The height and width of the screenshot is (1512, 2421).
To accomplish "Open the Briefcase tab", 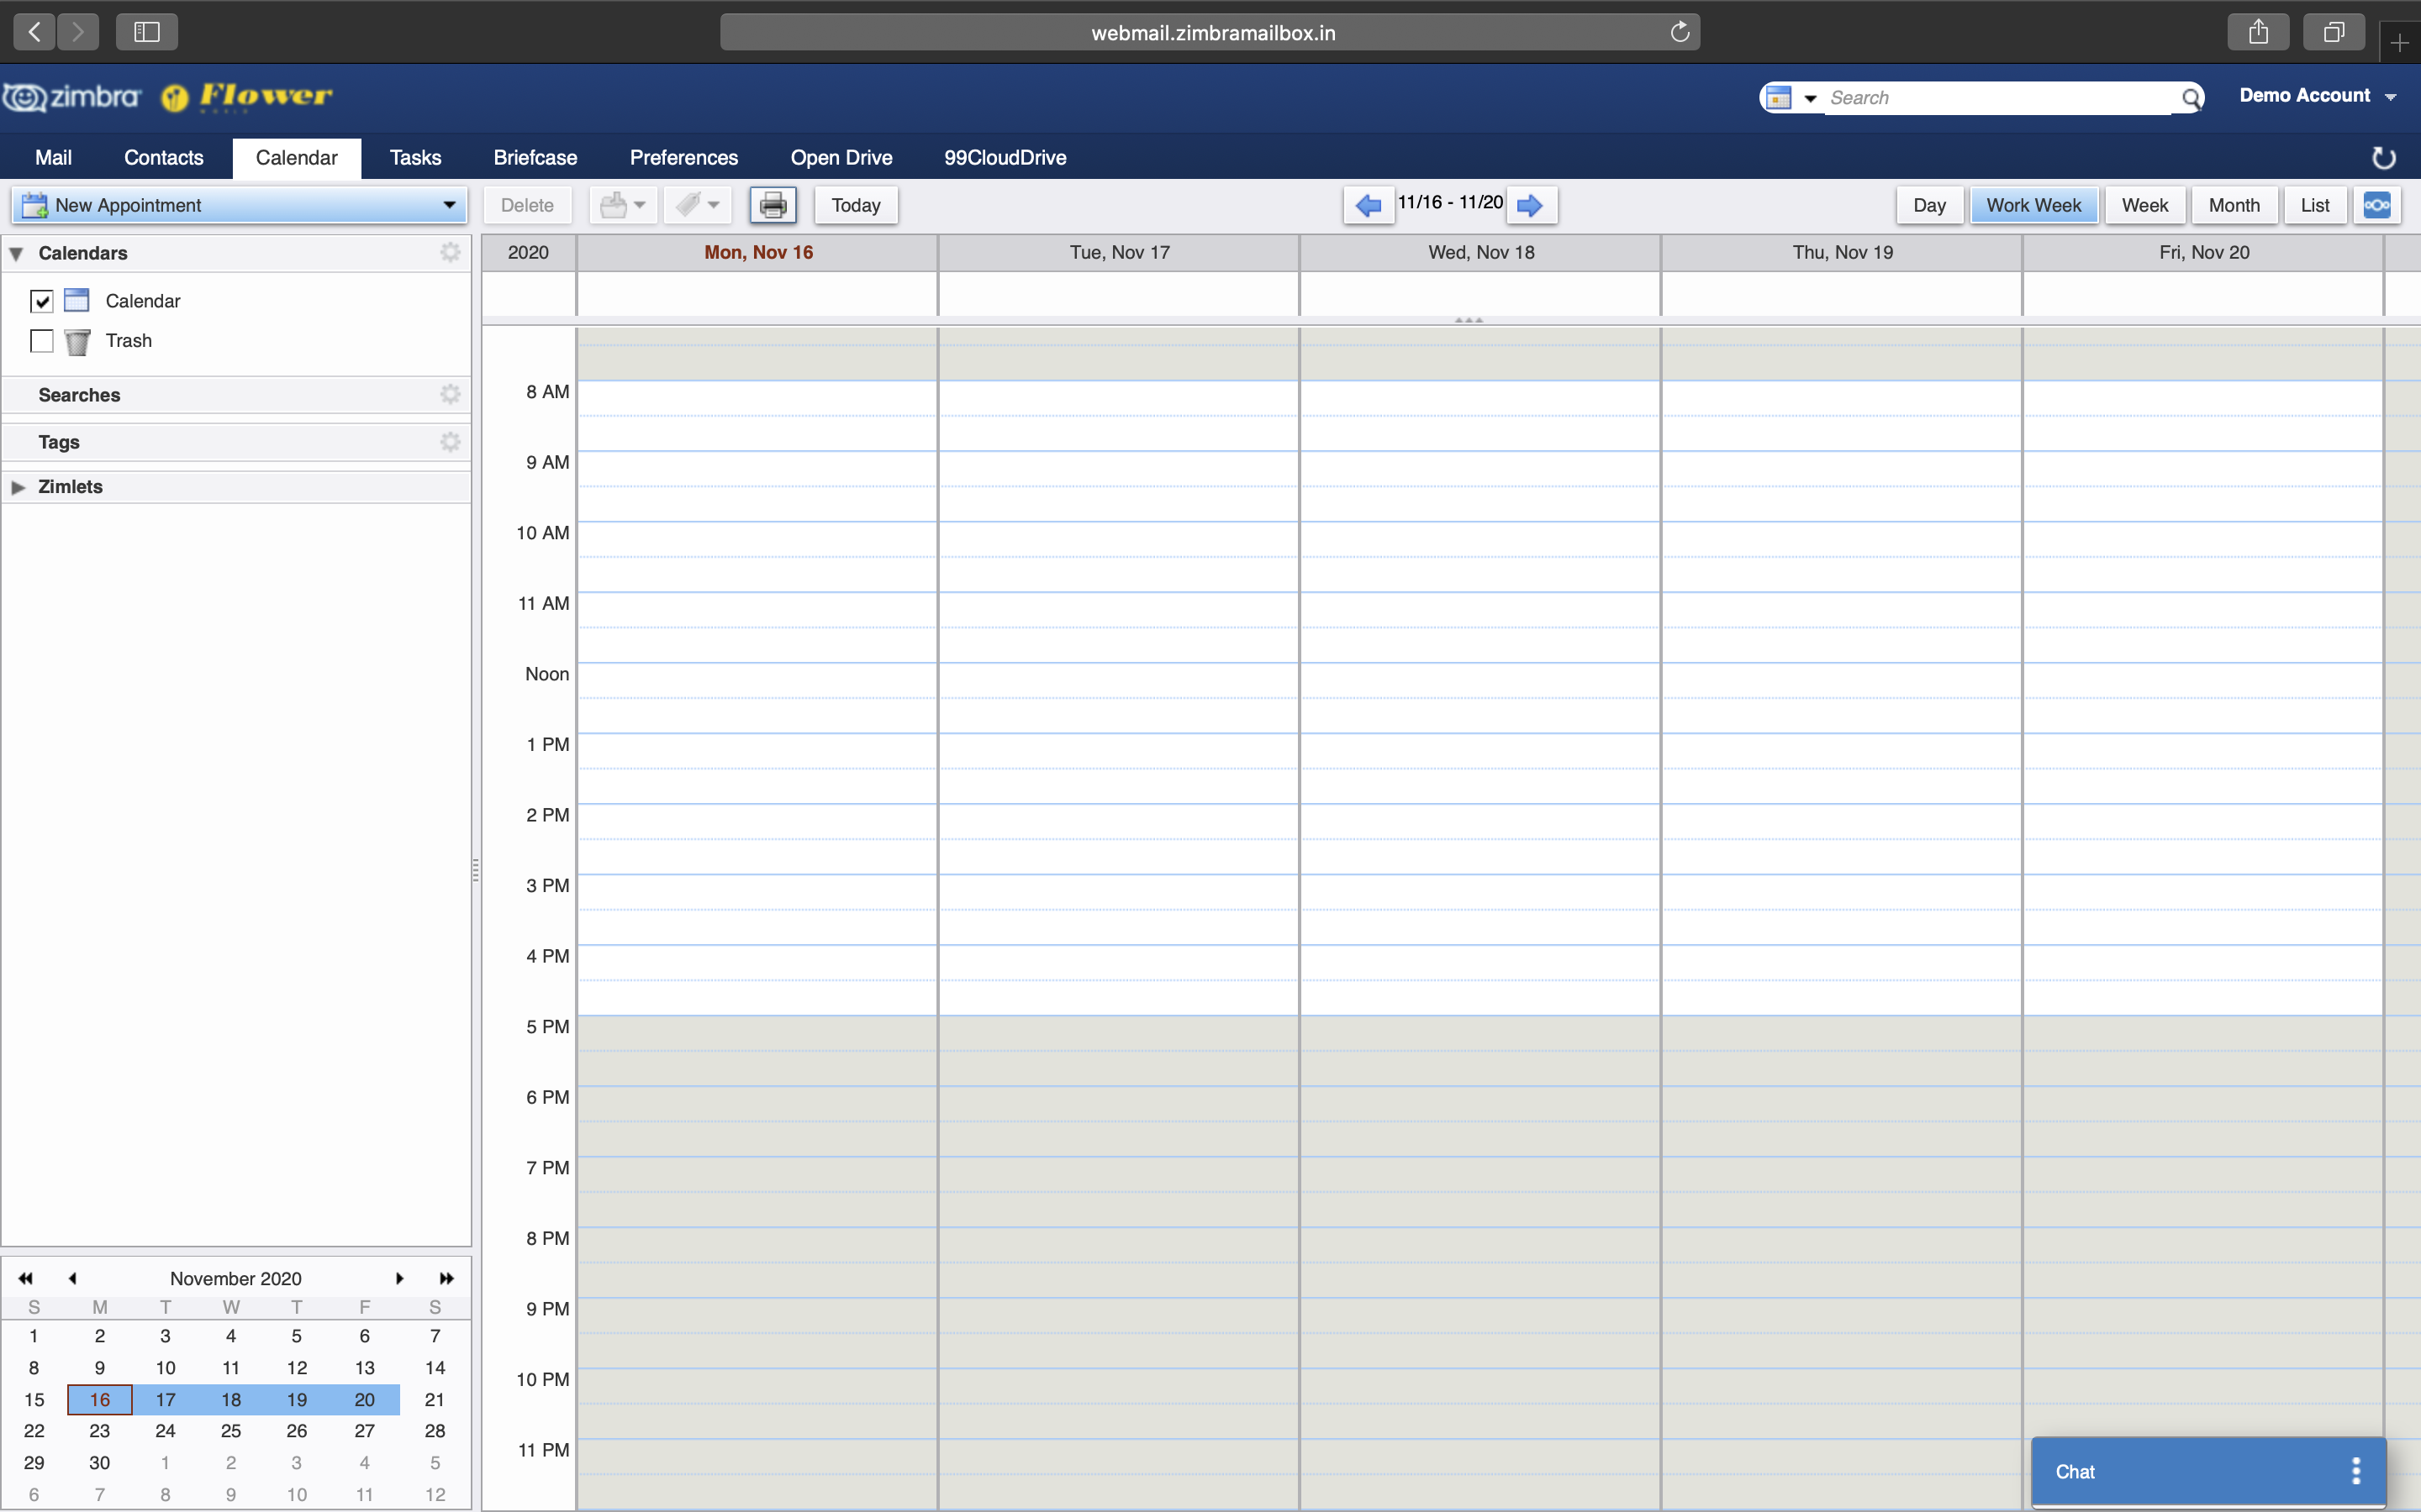I will point(535,158).
